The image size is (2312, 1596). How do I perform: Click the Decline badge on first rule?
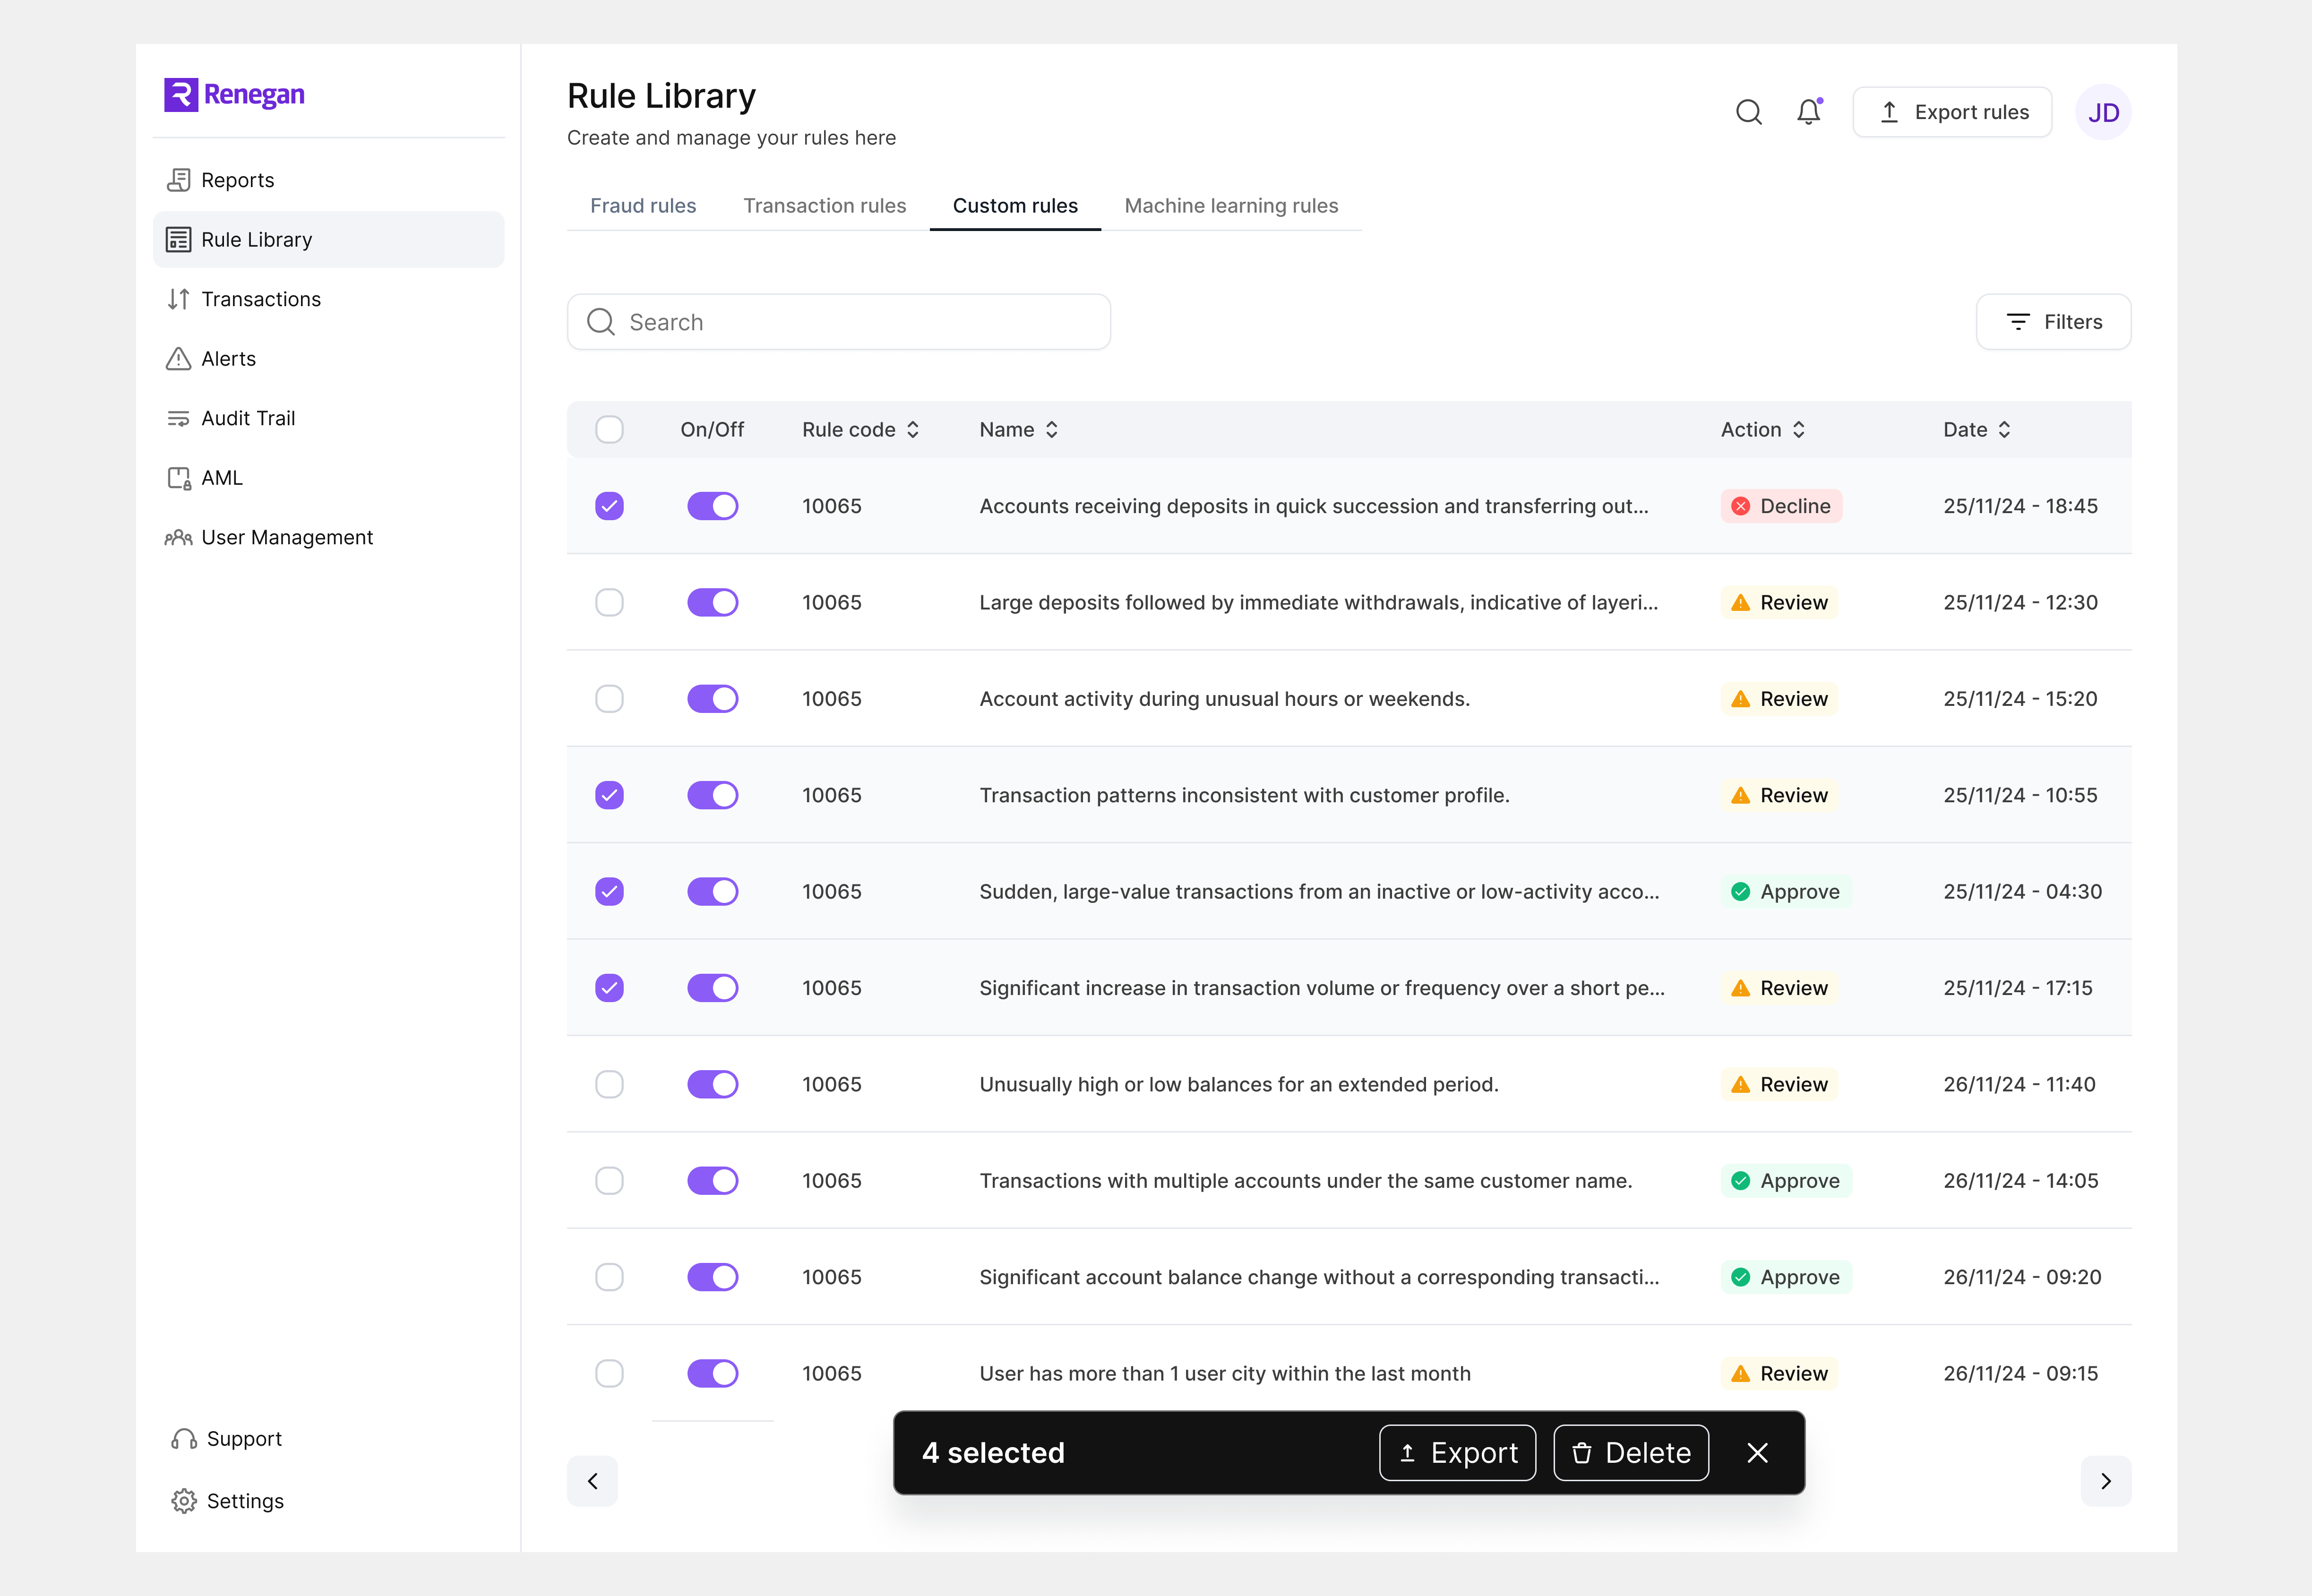point(1781,506)
